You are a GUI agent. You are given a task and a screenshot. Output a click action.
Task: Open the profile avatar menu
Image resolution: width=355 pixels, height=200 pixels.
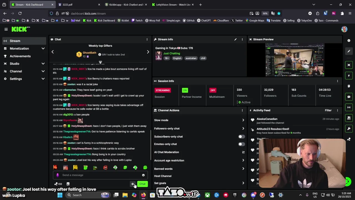click(x=344, y=29)
